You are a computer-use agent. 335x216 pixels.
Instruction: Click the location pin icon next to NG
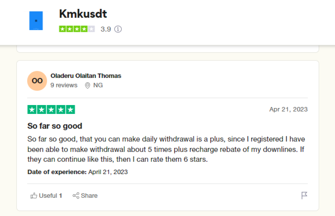(x=87, y=85)
